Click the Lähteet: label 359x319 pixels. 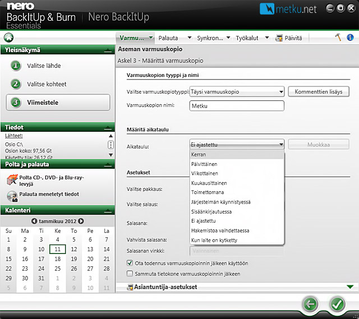point(14,136)
